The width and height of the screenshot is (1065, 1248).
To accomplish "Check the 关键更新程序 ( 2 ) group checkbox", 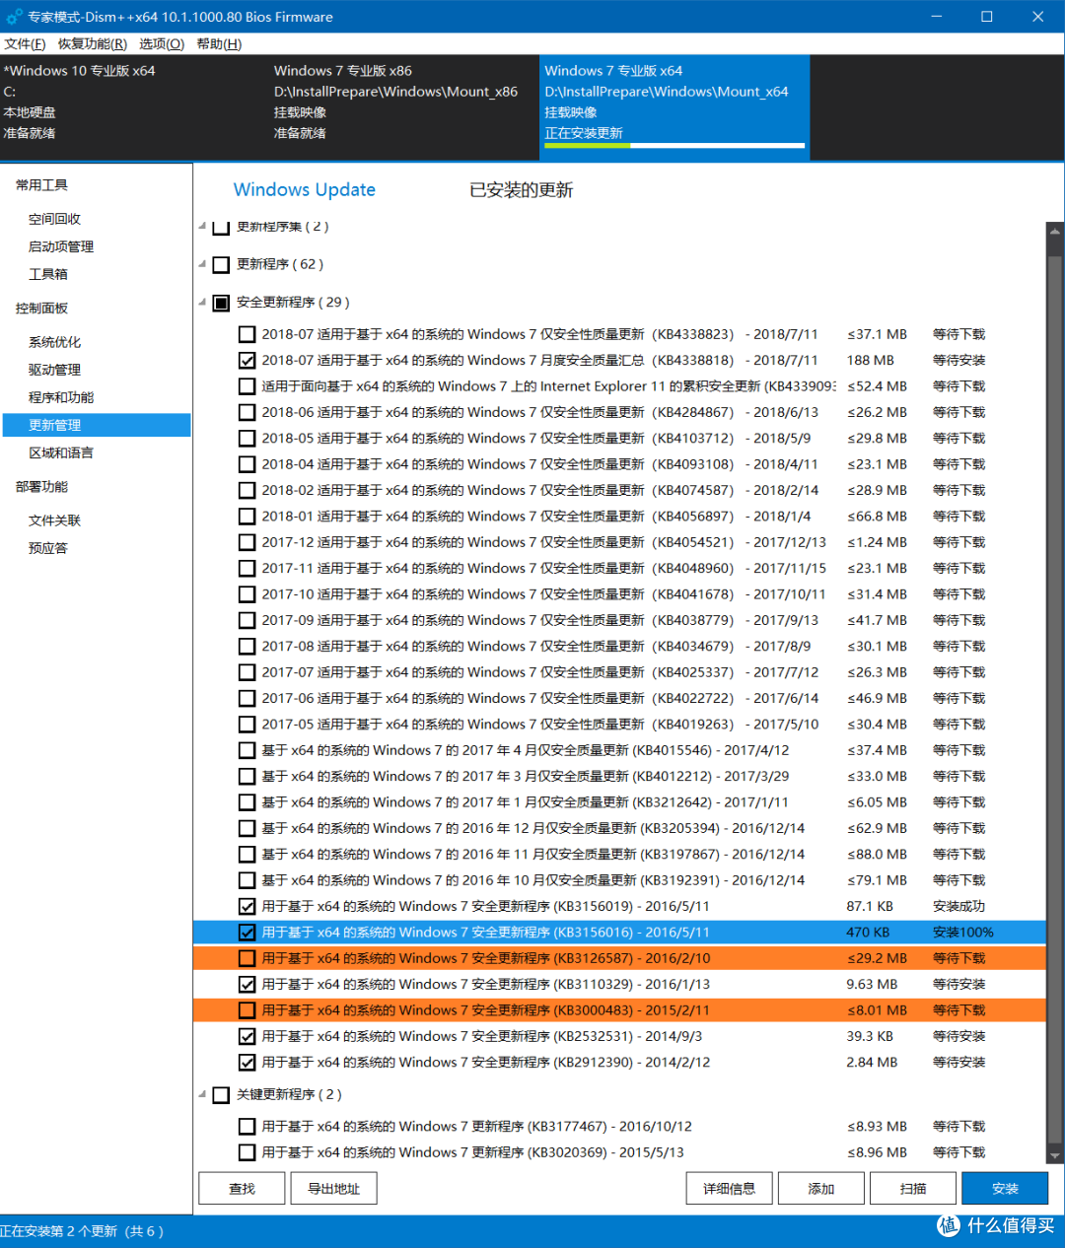I will pos(221,1095).
